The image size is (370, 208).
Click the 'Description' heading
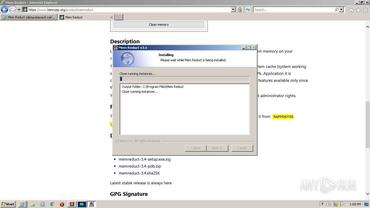125,41
